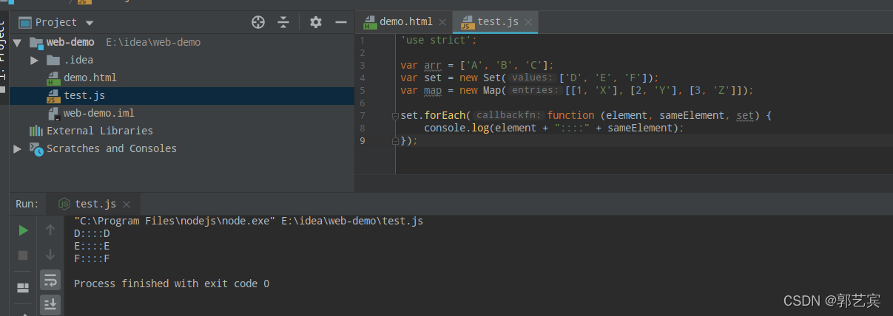Viewport: 893px width, 316px height.
Task: Select web-demo.iml in the project tree
Action: click(x=98, y=113)
